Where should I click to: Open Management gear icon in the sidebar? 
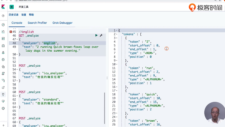point(3,108)
